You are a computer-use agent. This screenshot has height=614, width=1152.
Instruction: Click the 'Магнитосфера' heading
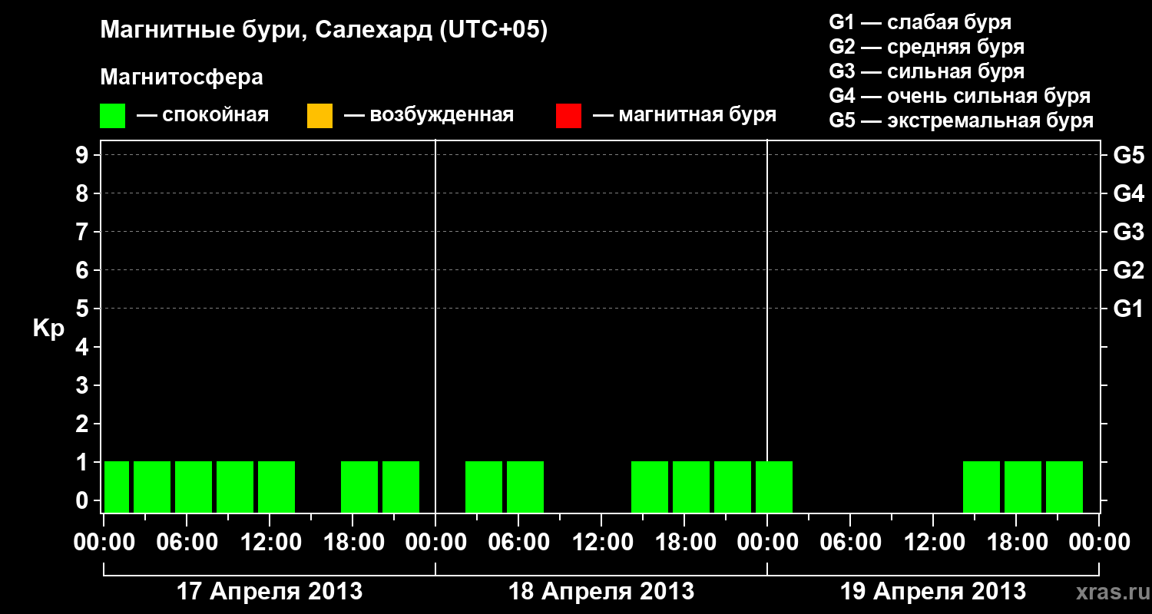click(182, 78)
